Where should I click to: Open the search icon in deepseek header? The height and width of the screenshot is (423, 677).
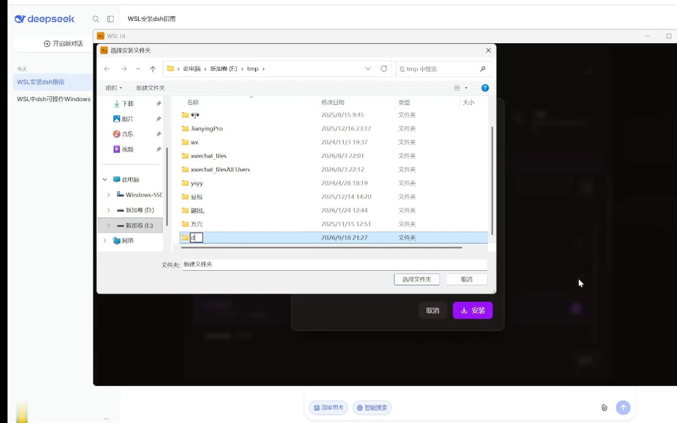(96, 19)
